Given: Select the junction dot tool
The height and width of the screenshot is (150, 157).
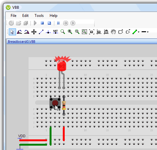Looking at the screenshot, I should [48, 32].
